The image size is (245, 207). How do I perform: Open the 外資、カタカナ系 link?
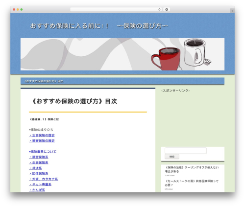(44, 179)
